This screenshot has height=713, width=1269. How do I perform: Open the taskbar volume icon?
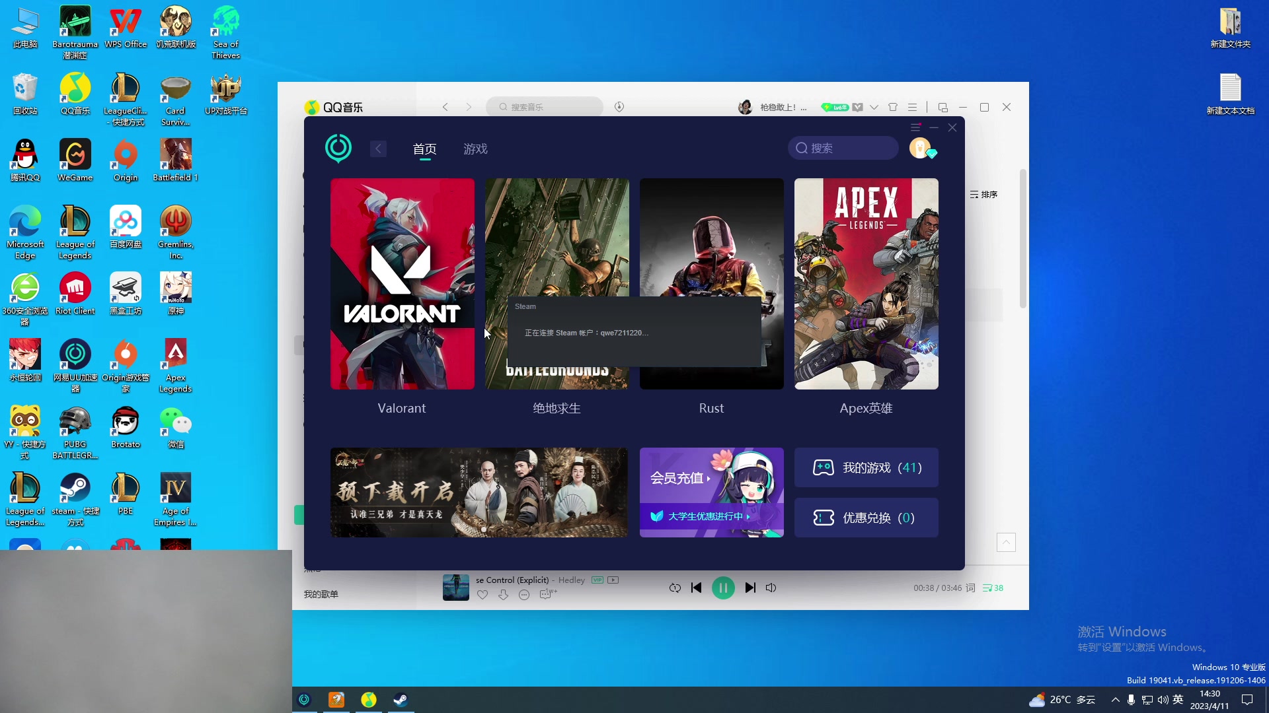pyautogui.click(x=1163, y=700)
